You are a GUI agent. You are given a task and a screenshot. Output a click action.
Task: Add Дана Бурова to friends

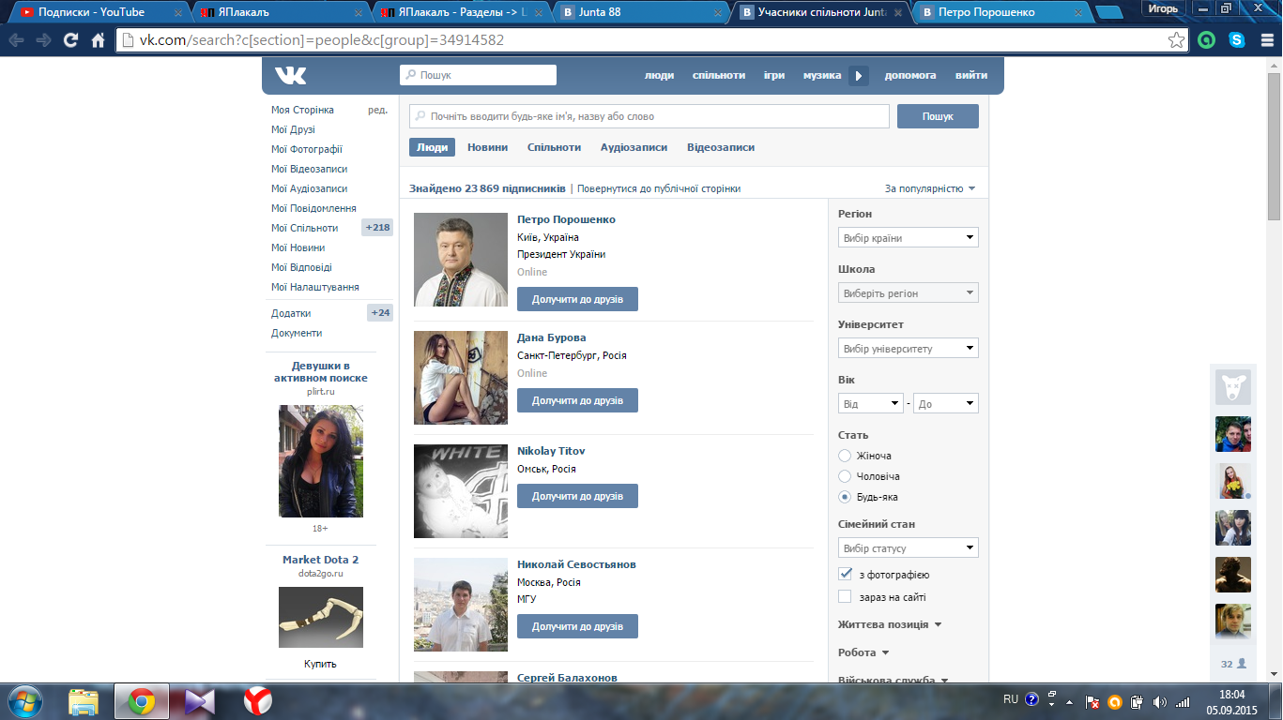click(x=577, y=400)
